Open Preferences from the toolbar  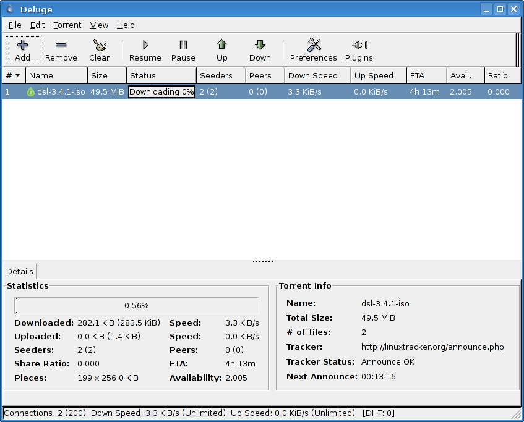(314, 45)
